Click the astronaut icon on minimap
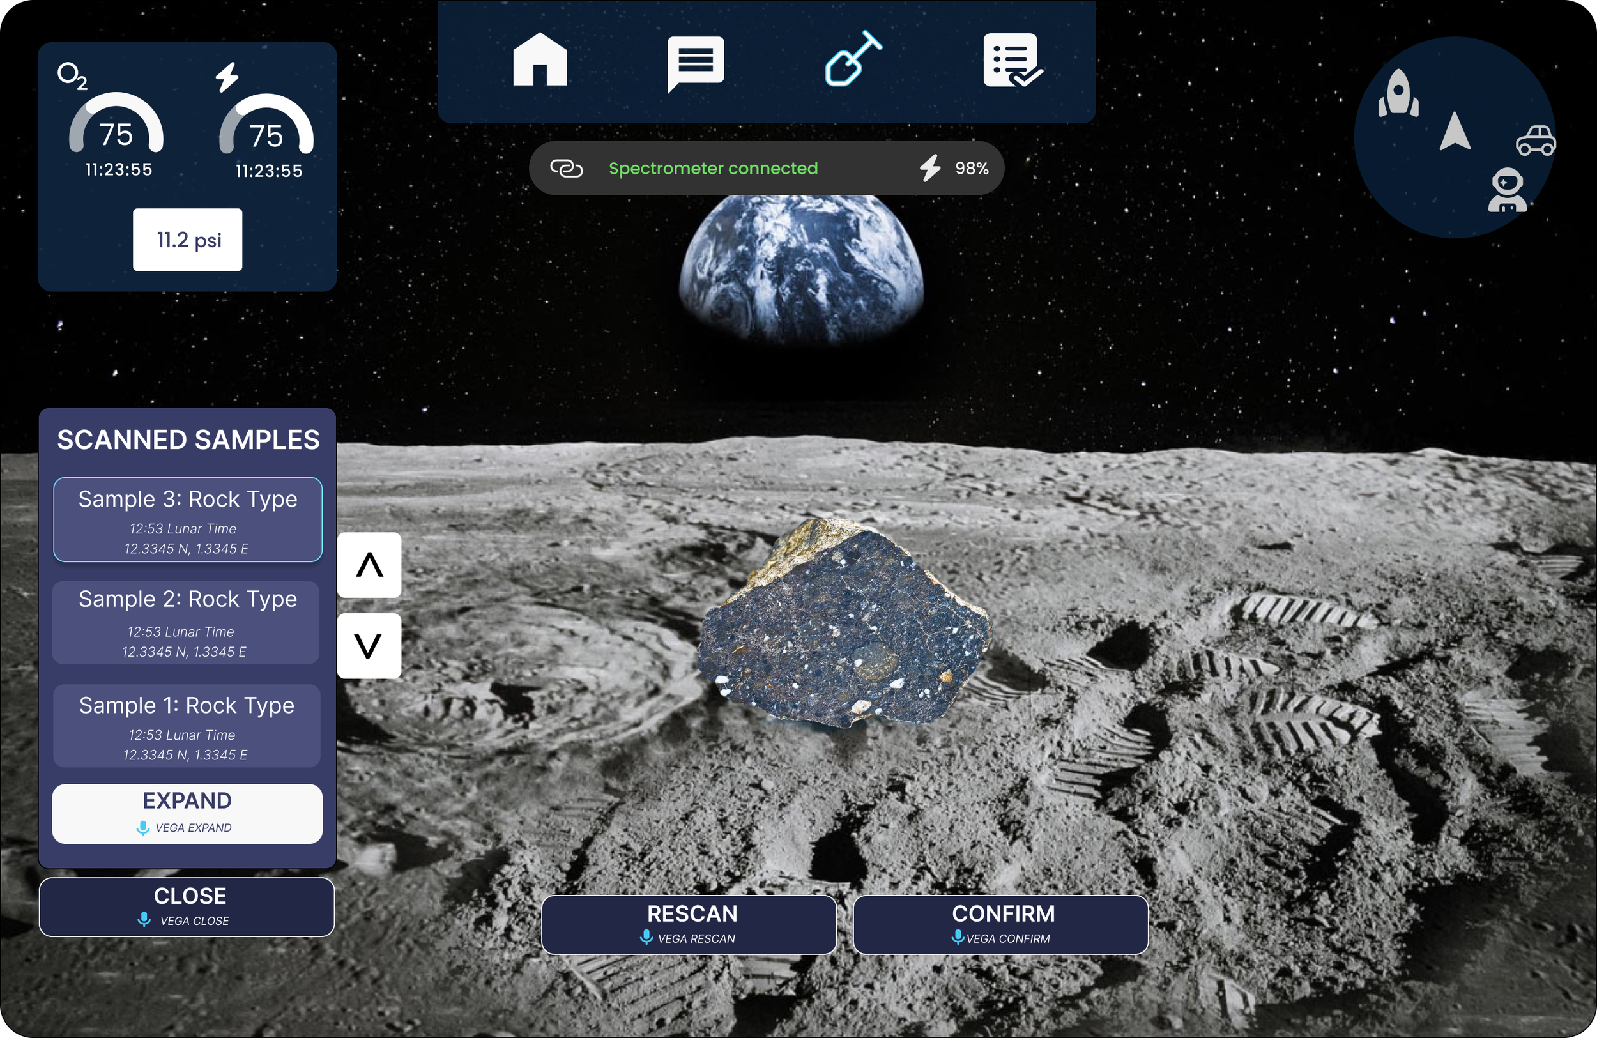The height and width of the screenshot is (1038, 1597). [x=1507, y=190]
